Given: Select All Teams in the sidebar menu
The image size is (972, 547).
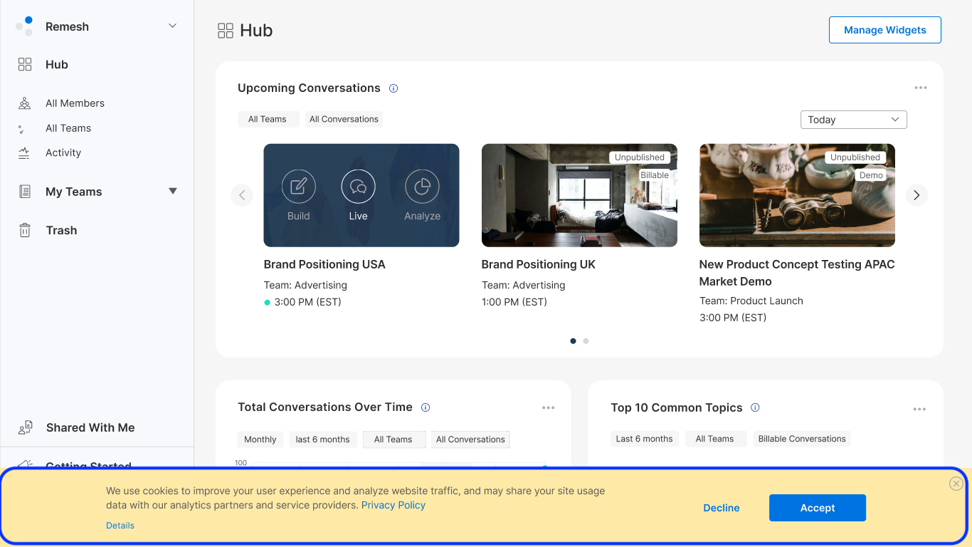Looking at the screenshot, I should (68, 128).
